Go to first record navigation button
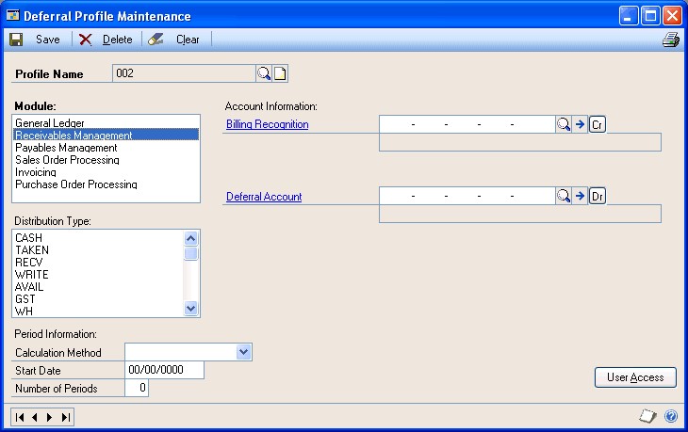Image resolution: width=688 pixels, height=432 pixels. [20, 417]
